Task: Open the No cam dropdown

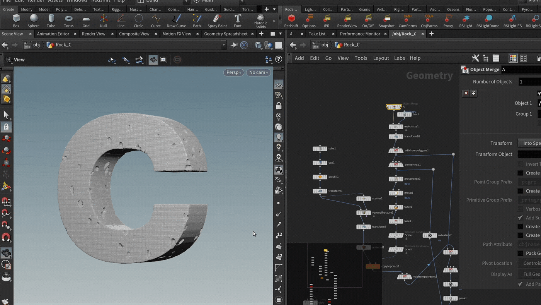Action: 259,72
